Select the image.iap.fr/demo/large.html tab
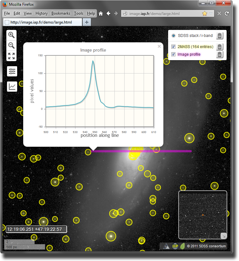The image size is (239, 261). point(43,22)
